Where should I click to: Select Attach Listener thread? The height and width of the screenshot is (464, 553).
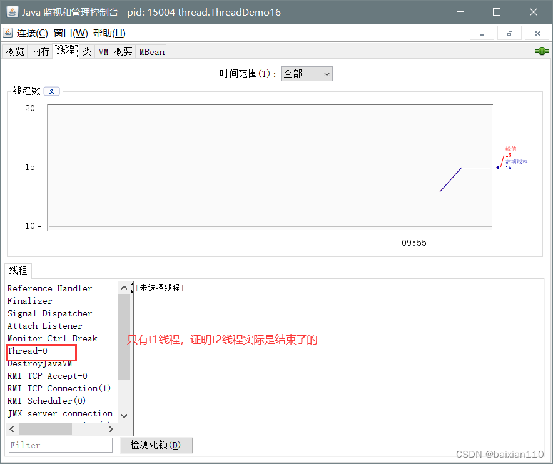click(x=45, y=326)
